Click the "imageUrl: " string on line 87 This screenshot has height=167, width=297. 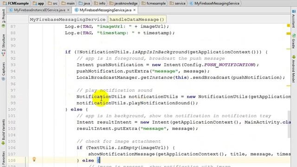pos(114,26)
